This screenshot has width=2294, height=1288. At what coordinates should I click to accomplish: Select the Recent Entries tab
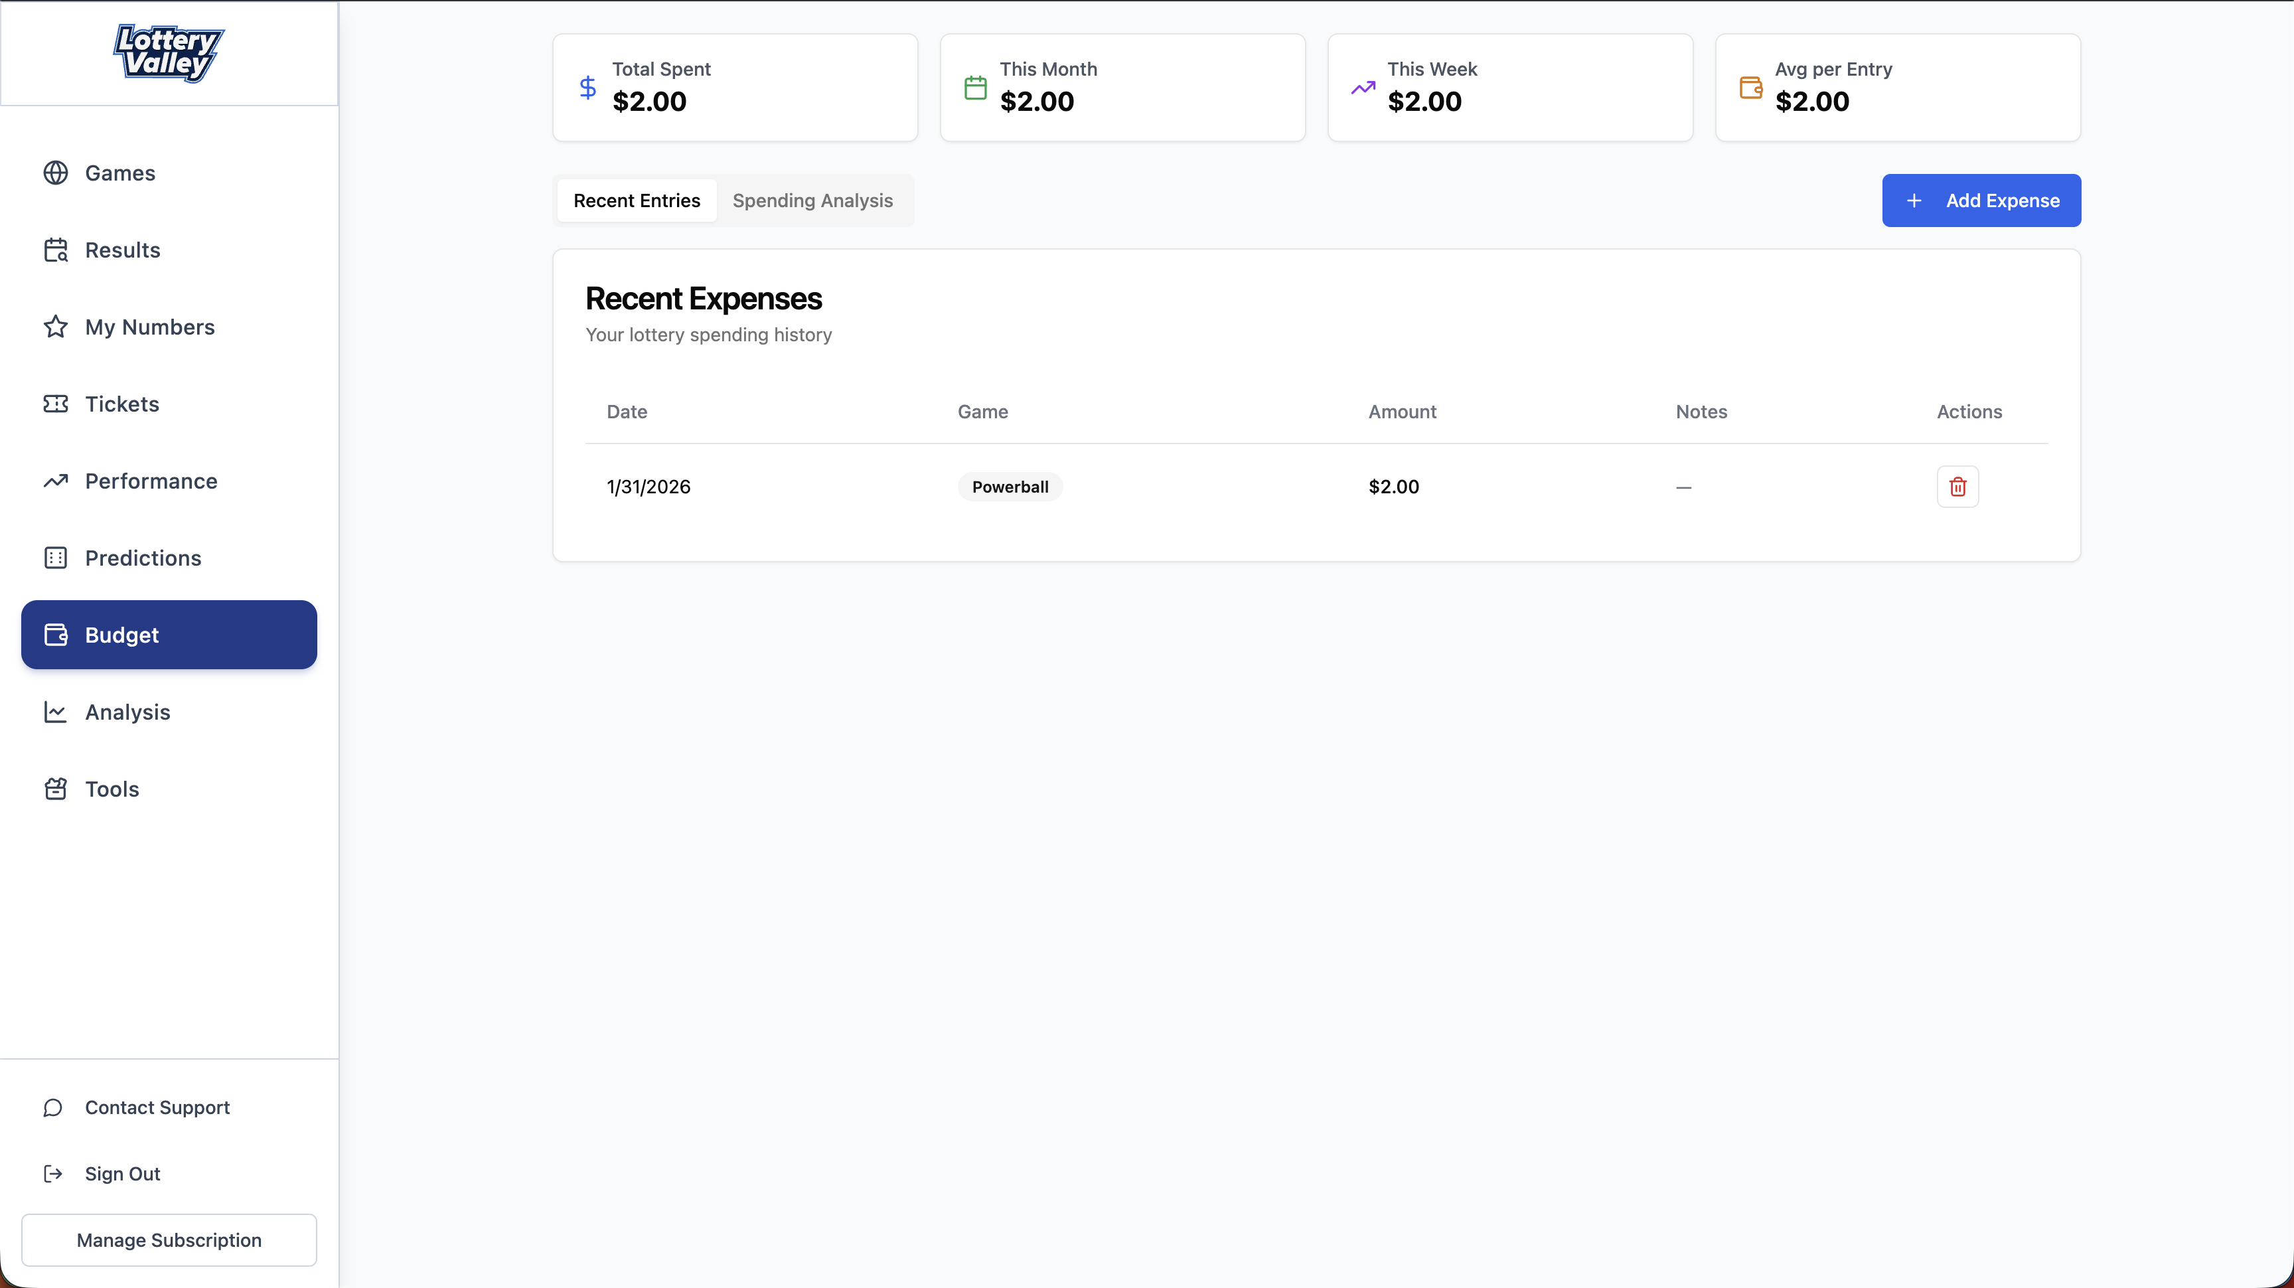click(636, 201)
